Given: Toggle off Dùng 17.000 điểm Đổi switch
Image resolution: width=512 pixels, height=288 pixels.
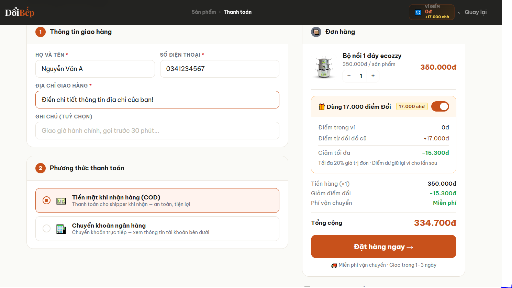Looking at the screenshot, I should 440,107.
